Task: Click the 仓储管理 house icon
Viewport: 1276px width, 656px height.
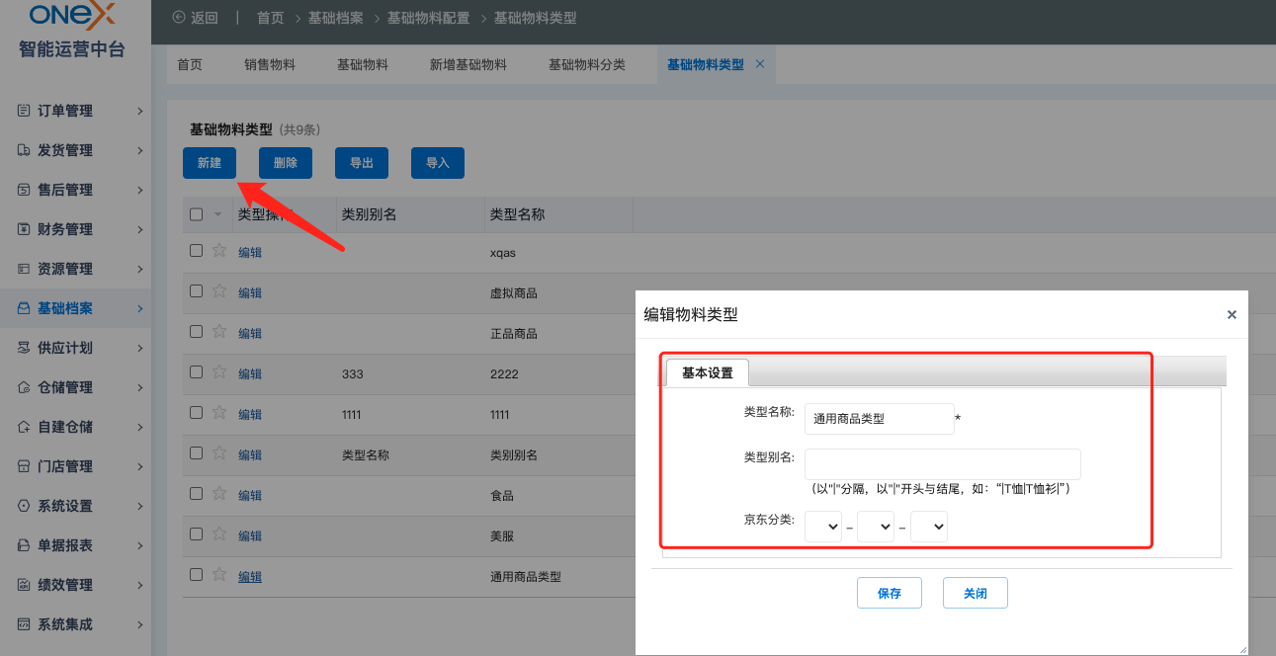Action: [x=24, y=387]
